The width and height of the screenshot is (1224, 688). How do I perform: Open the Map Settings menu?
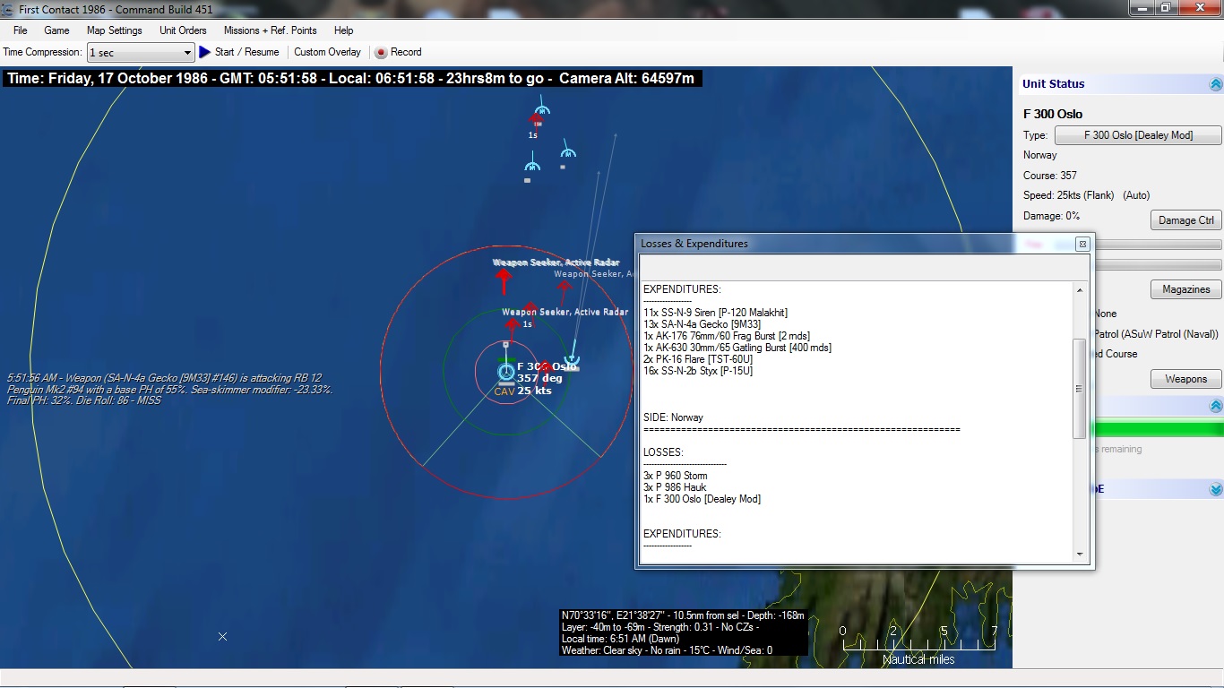[x=114, y=30]
